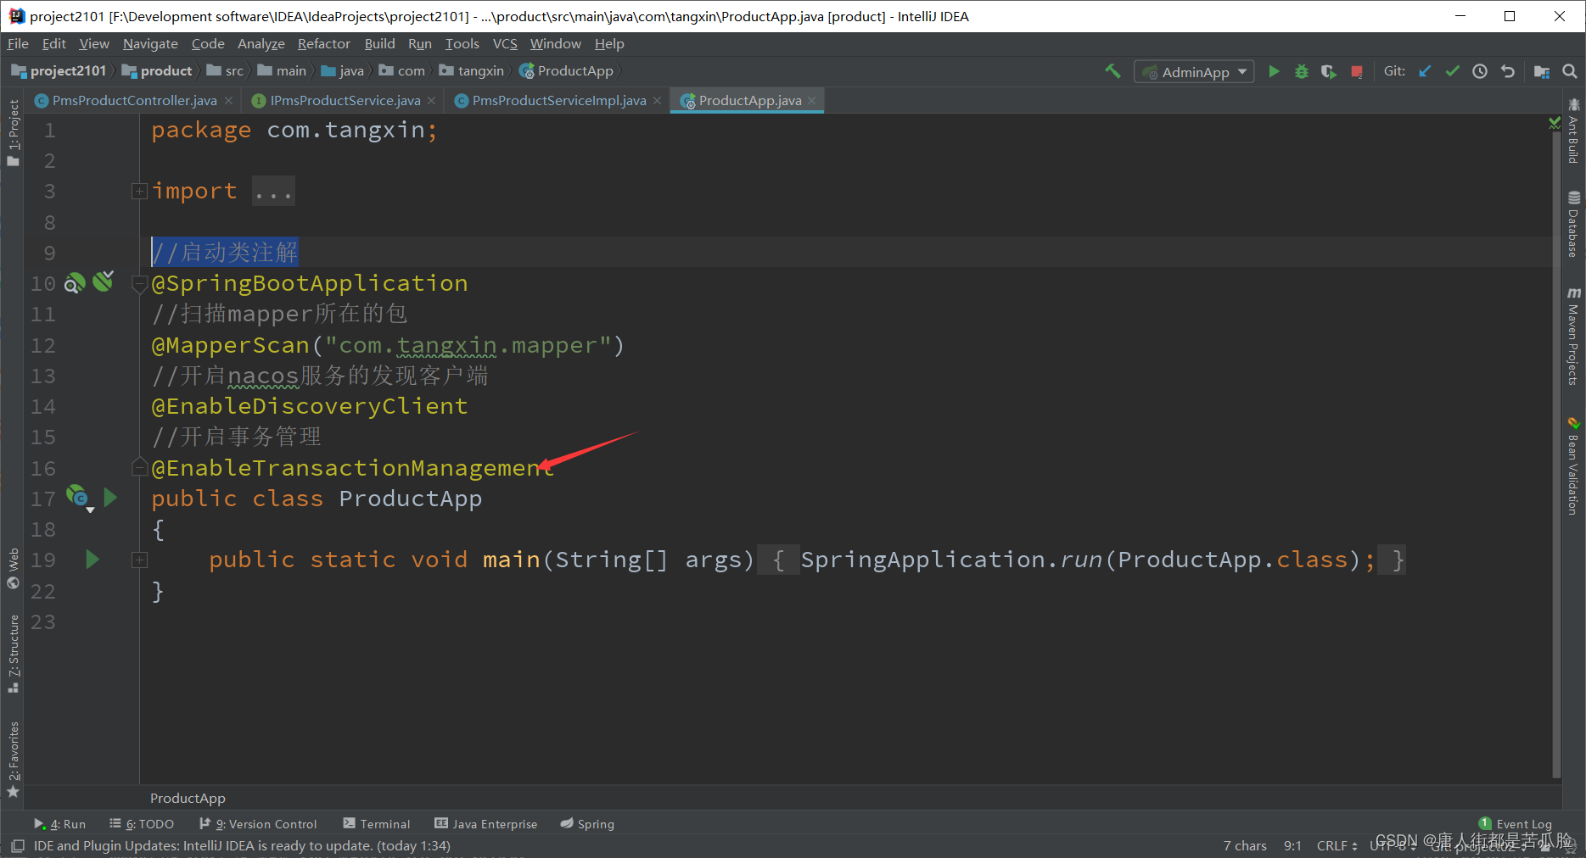1586x858 pixels.
Task: Open the Java Enterprise tool window
Action: (x=486, y=824)
